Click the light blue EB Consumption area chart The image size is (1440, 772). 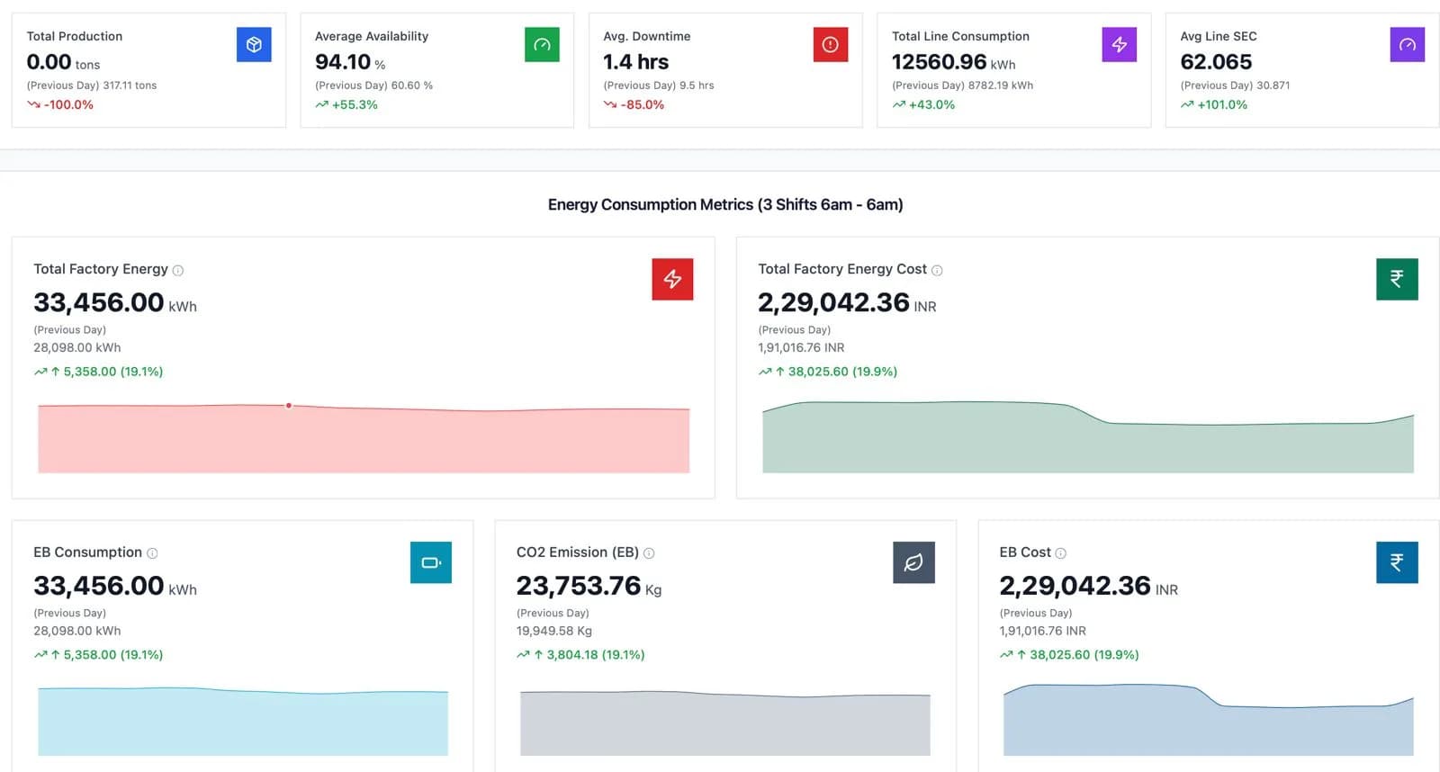(x=243, y=722)
